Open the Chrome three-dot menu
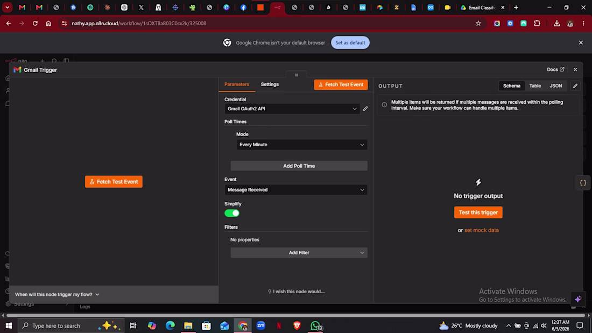 [583, 24]
